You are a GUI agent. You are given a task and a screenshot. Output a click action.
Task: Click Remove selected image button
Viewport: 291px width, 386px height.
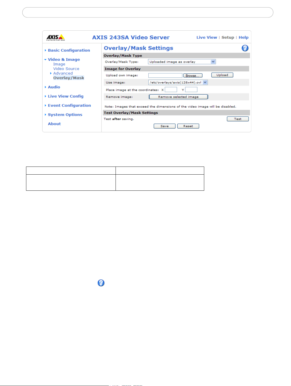178,97
